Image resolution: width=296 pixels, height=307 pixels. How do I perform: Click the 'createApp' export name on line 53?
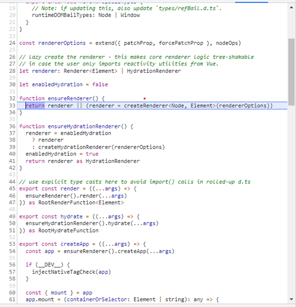pyautogui.click(x=75, y=244)
